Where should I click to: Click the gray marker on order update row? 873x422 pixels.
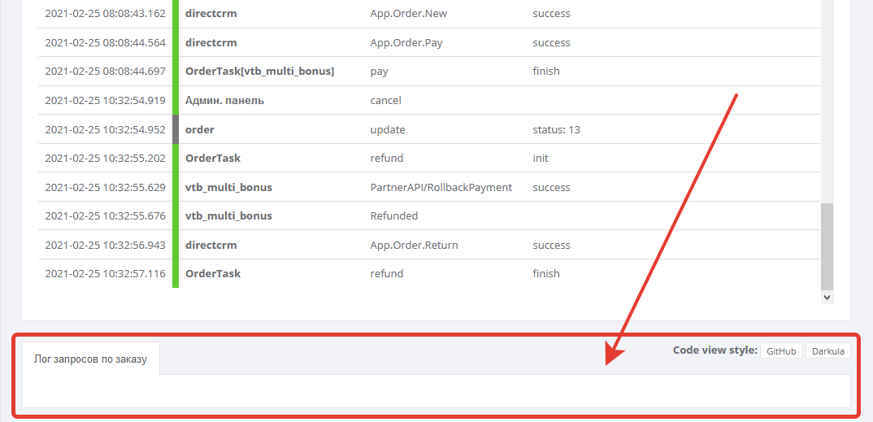[176, 129]
